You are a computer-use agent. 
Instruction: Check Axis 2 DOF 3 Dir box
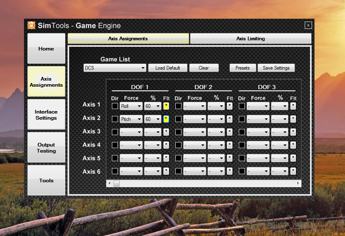click(242, 119)
